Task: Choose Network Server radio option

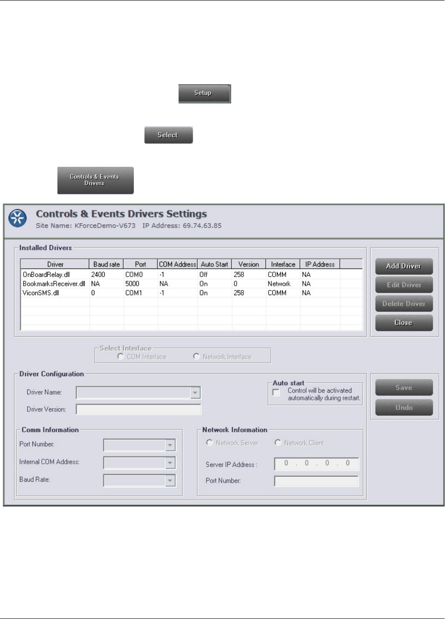Action: [x=209, y=442]
